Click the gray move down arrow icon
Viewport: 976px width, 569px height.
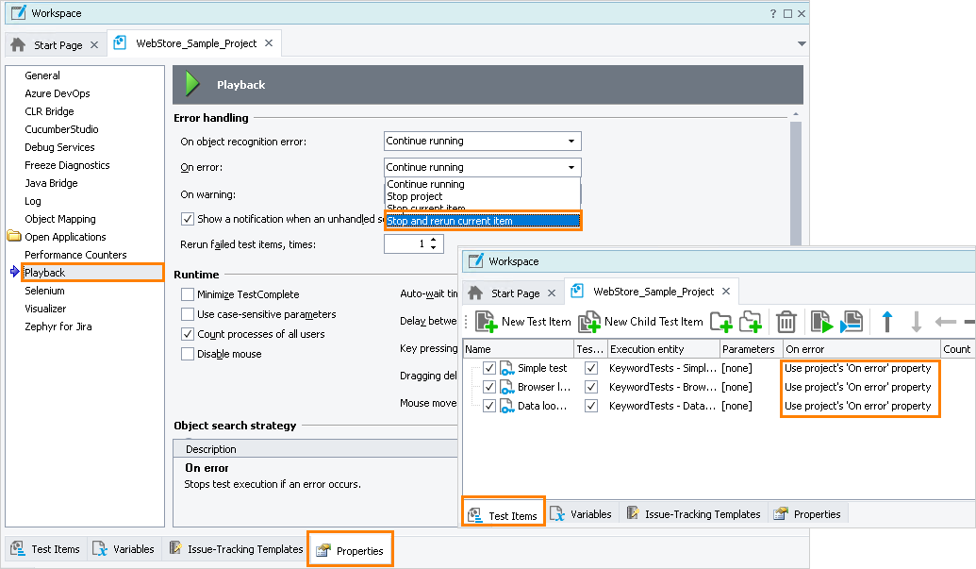point(915,322)
